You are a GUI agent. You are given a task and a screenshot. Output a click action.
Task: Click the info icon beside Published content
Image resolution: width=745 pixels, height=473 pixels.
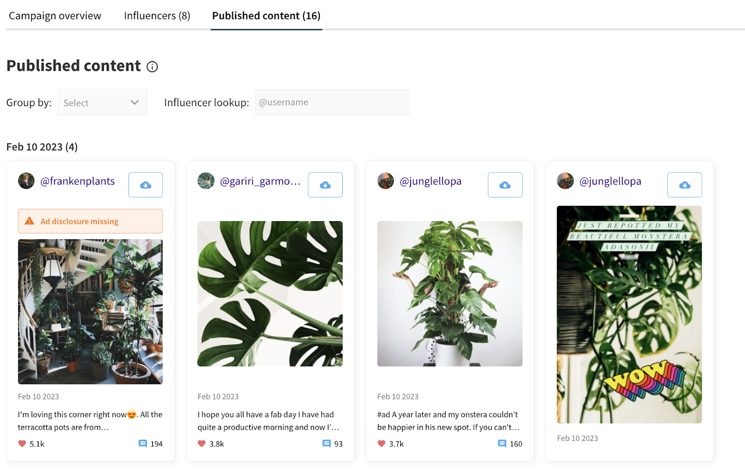tap(152, 67)
